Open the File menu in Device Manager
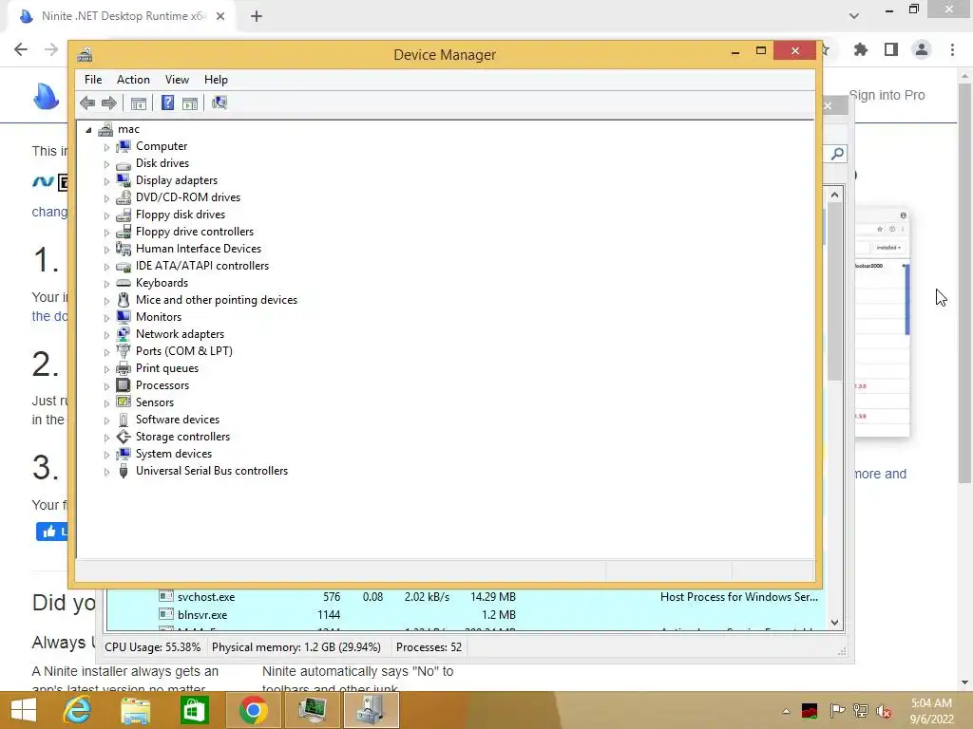Screen dimensions: 973x729 [x=93, y=80]
